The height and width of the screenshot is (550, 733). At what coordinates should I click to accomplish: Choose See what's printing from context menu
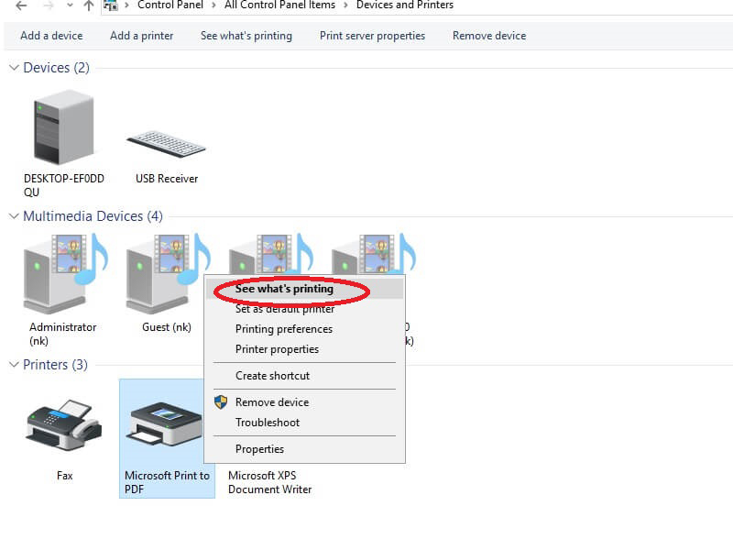[x=284, y=289]
